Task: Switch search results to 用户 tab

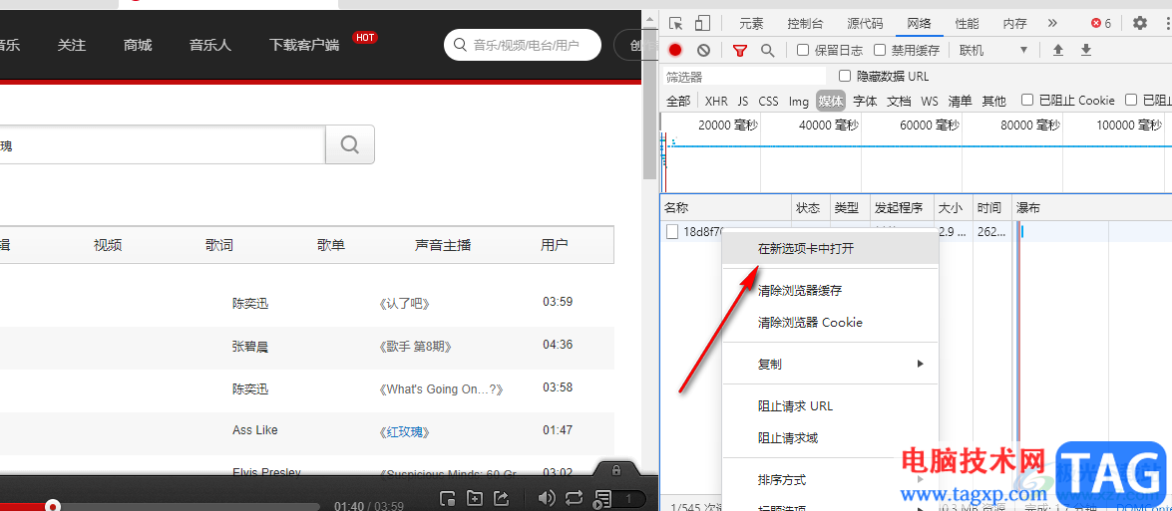Action: click(x=555, y=245)
